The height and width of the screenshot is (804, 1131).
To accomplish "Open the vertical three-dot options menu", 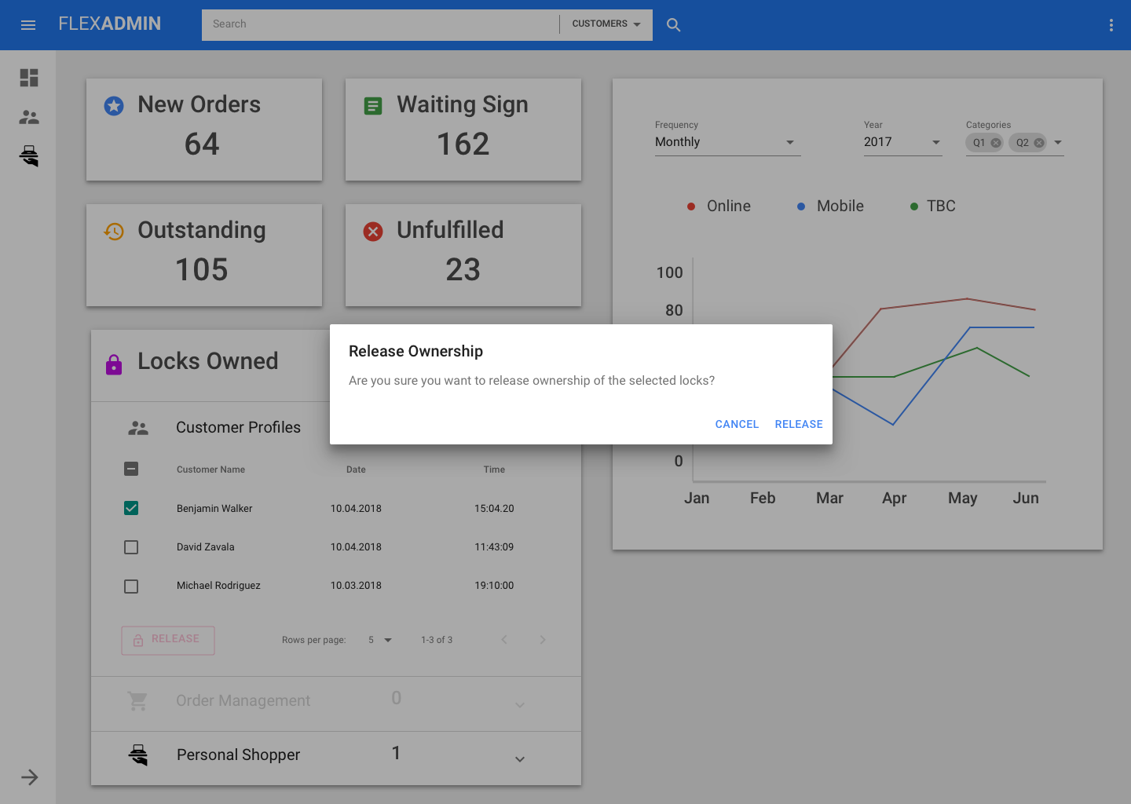I will [x=1111, y=25].
